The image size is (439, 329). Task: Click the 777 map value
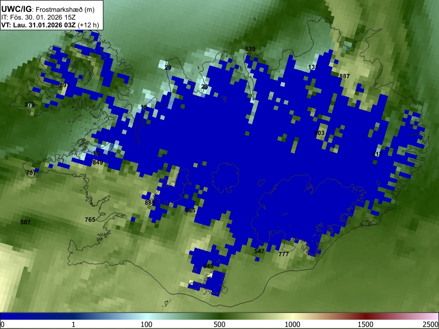284,254
